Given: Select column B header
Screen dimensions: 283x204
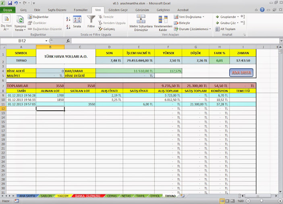Looking at the screenshot, I should 50,47.
